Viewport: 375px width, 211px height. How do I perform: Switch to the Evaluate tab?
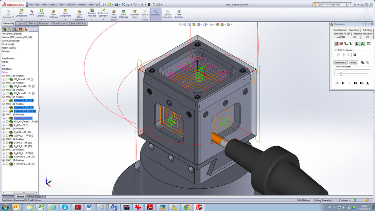(43, 23)
